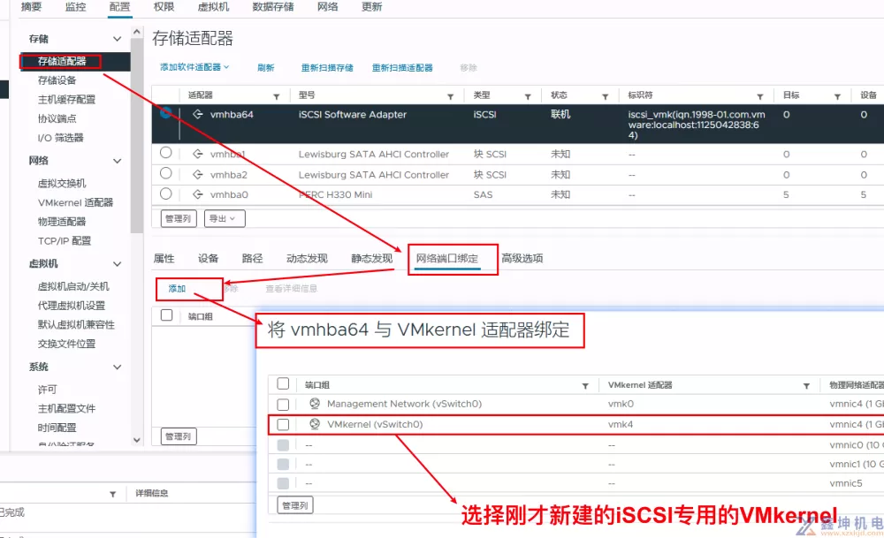Filter the 类型 column

[527, 96]
